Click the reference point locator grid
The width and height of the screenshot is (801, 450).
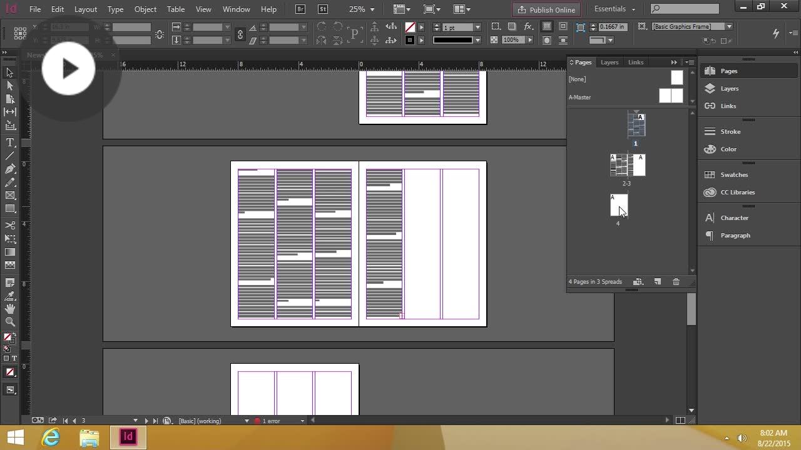pos(20,33)
